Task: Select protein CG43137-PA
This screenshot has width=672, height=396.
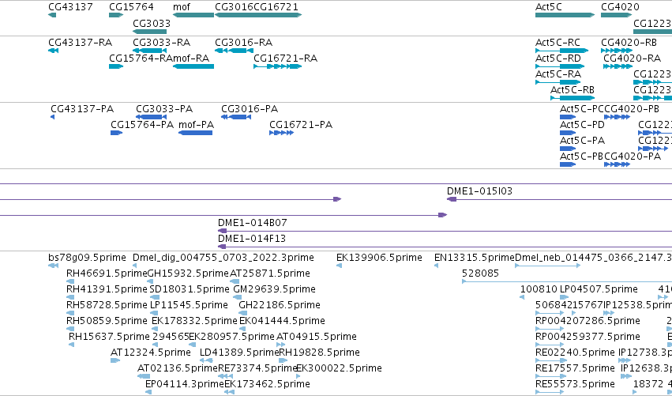Action: point(52,117)
